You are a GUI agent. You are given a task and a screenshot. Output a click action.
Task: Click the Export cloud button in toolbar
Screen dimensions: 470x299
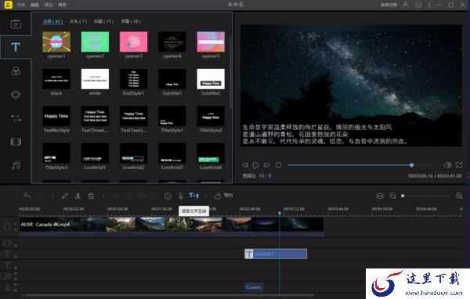223,196
